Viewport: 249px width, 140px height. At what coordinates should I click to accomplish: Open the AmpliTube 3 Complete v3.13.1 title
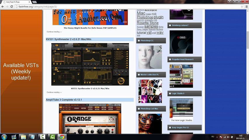(x=64, y=100)
